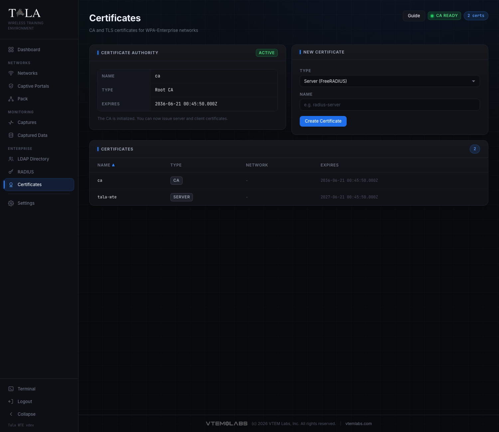Click the tala-wte expiry 2027-06-21
499x432 pixels.
pyautogui.click(x=349, y=197)
